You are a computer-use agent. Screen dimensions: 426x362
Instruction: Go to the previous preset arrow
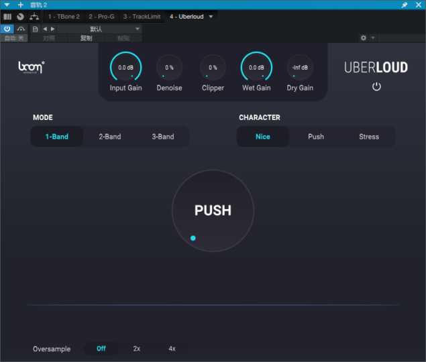45,29
